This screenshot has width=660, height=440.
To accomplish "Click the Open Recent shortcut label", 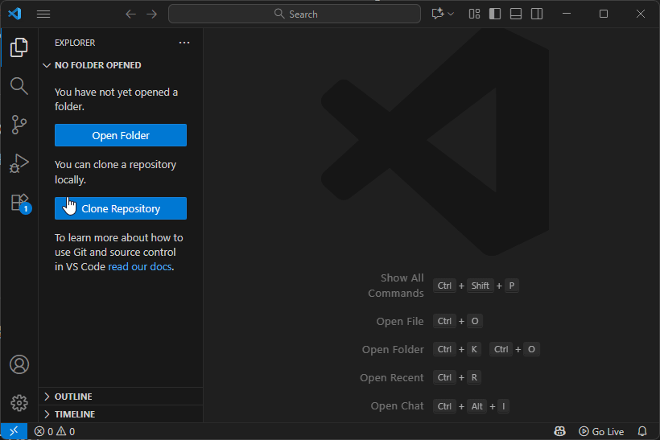I will click(x=391, y=377).
